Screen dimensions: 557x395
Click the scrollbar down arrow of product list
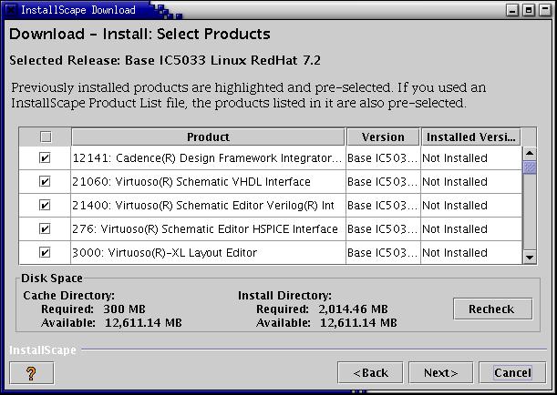530,257
